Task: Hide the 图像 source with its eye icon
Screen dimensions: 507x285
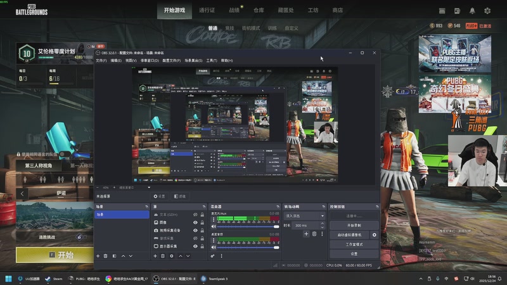Action: pos(195,222)
